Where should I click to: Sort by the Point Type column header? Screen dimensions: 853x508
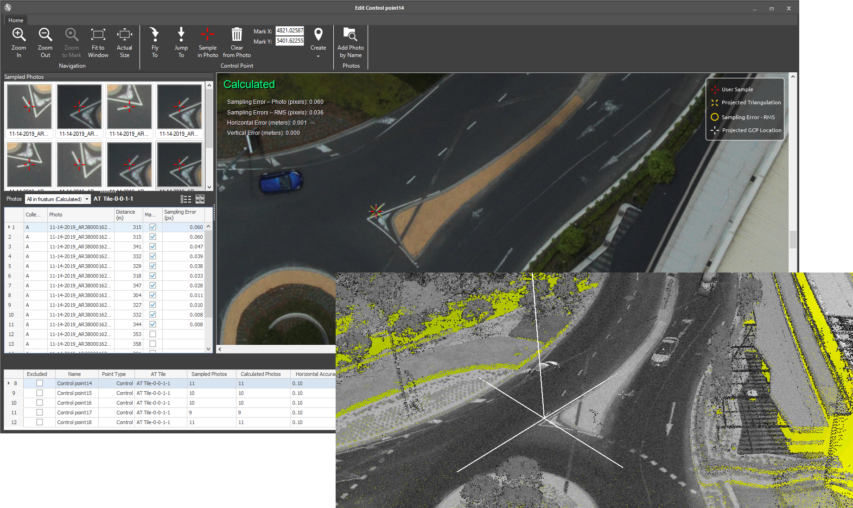pos(117,374)
